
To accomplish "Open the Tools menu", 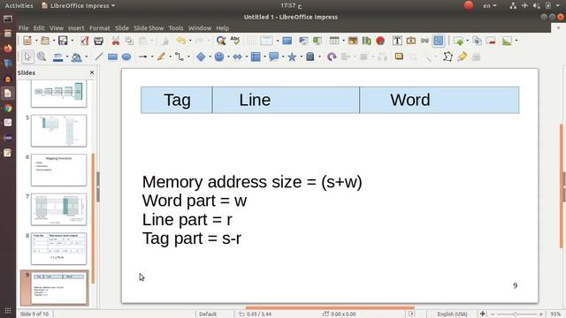I will pos(176,27).
